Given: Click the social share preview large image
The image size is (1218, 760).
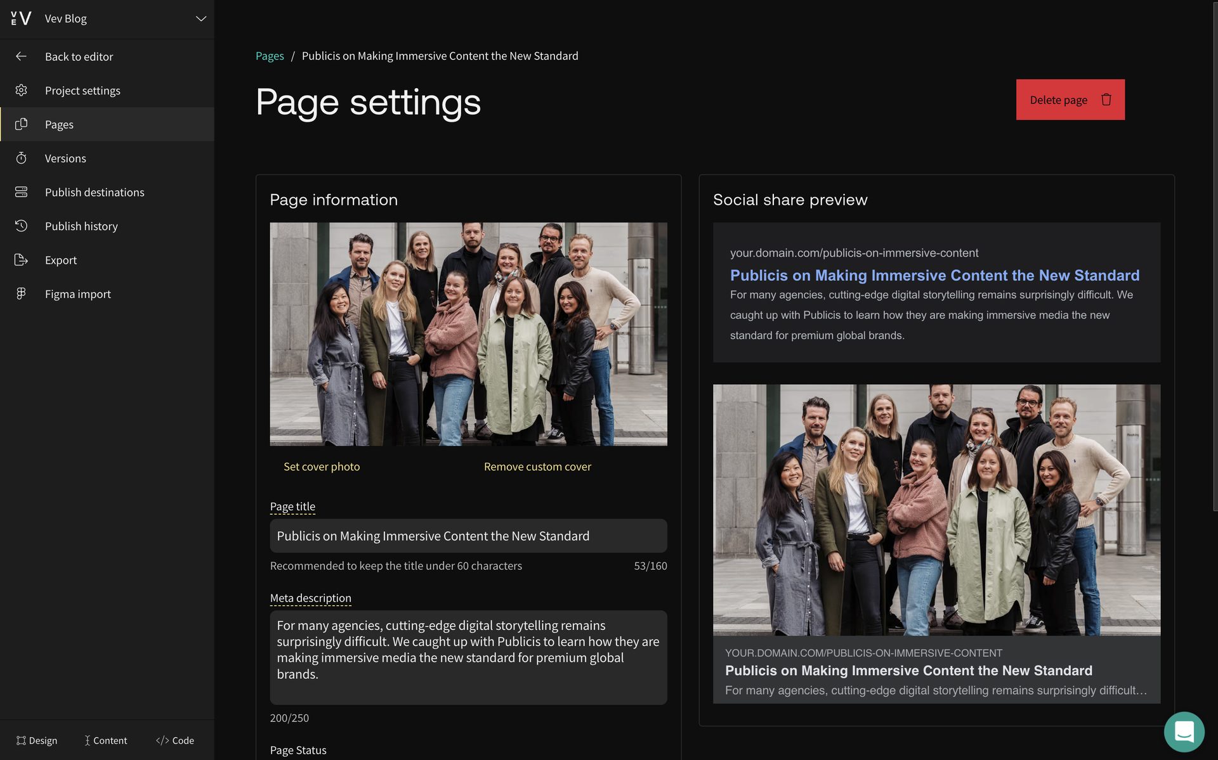Looking at the screenshot, I should pyautogui.click(x=936, y=510).
